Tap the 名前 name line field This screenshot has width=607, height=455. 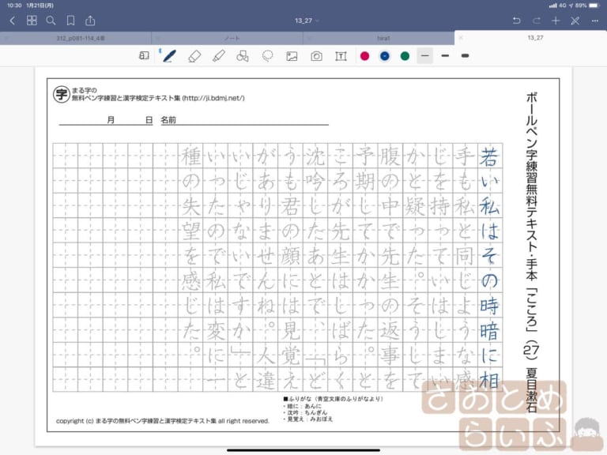click(x=245, y=120)
